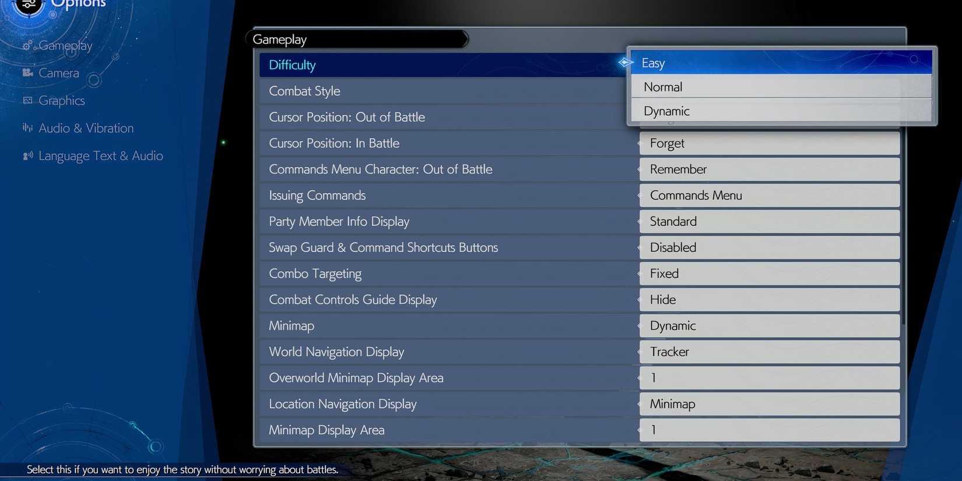Click the Audio & Vibration equalizer icon

click(27, 128)
